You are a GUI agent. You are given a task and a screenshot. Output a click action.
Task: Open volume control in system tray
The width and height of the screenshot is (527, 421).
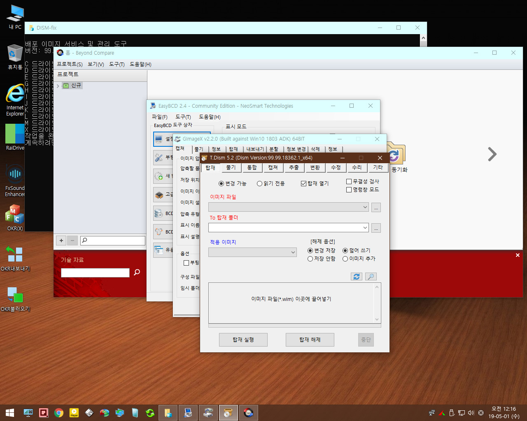471,413
